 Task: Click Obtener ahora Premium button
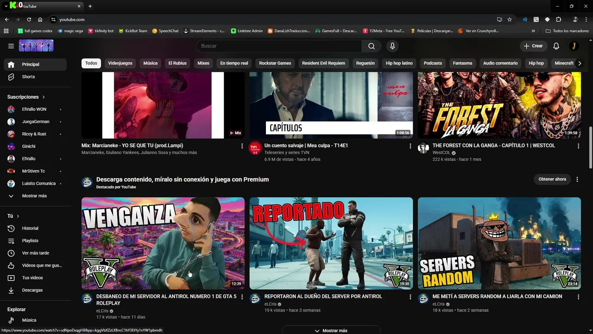552,179
